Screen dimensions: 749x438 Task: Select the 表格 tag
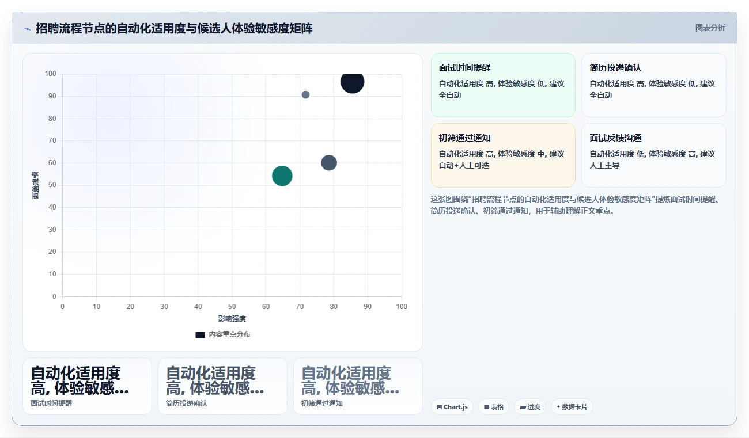click(493, 407)
